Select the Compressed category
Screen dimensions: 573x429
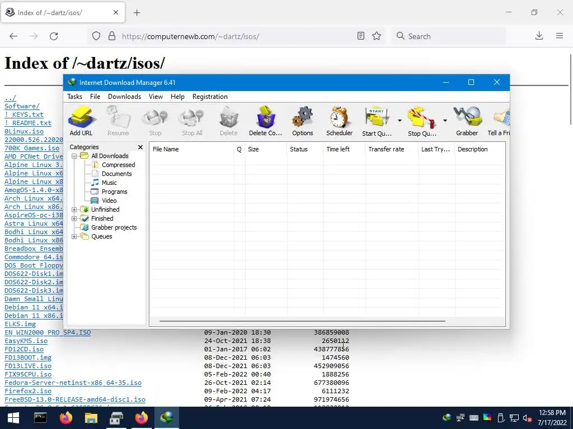click(x=118, y=165)
